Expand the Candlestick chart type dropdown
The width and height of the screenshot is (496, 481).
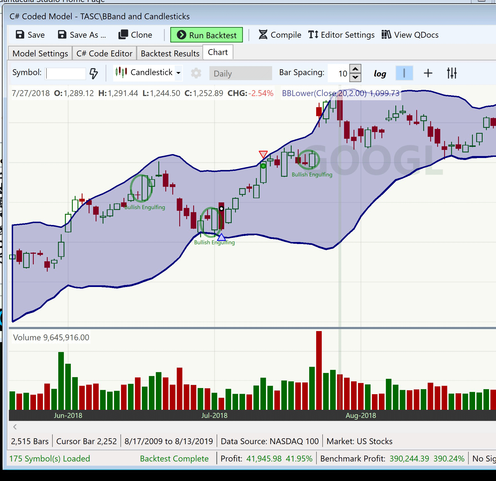point(178,73)
